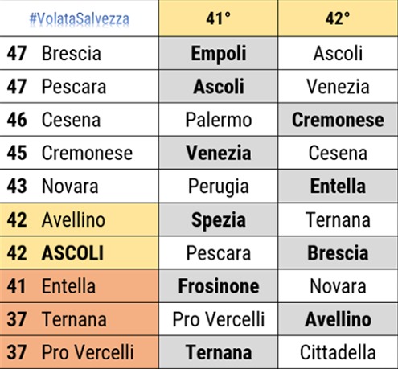The height and width of the screenshot is (369, 398).
Task: Select the 42° column header
Action: [338, 18]
